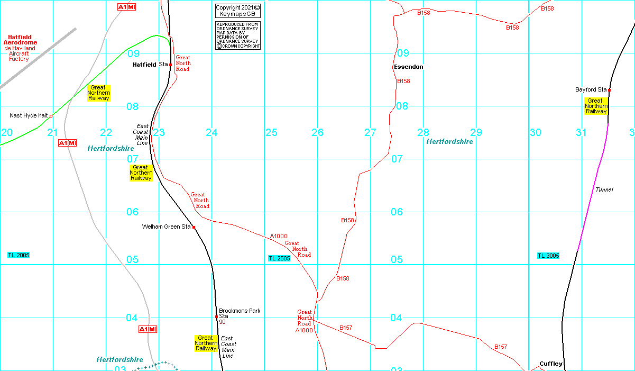
Task: Open the TL 2505 map tile label
Action: click(x=279, y=258)
